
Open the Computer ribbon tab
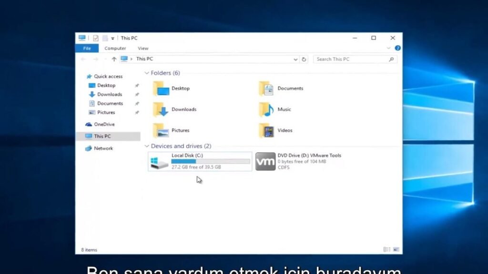coord(115,48)
